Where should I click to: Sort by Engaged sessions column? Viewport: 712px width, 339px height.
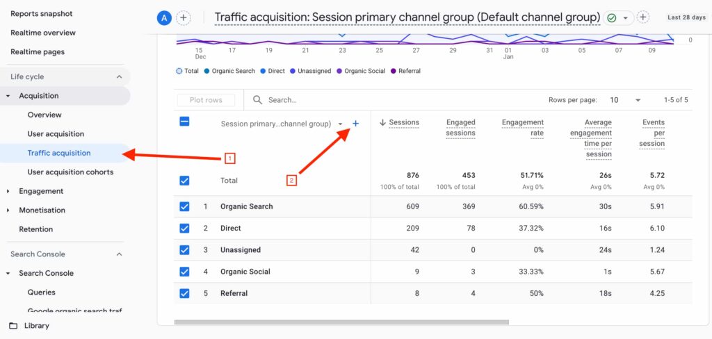[x=460, y=128]
